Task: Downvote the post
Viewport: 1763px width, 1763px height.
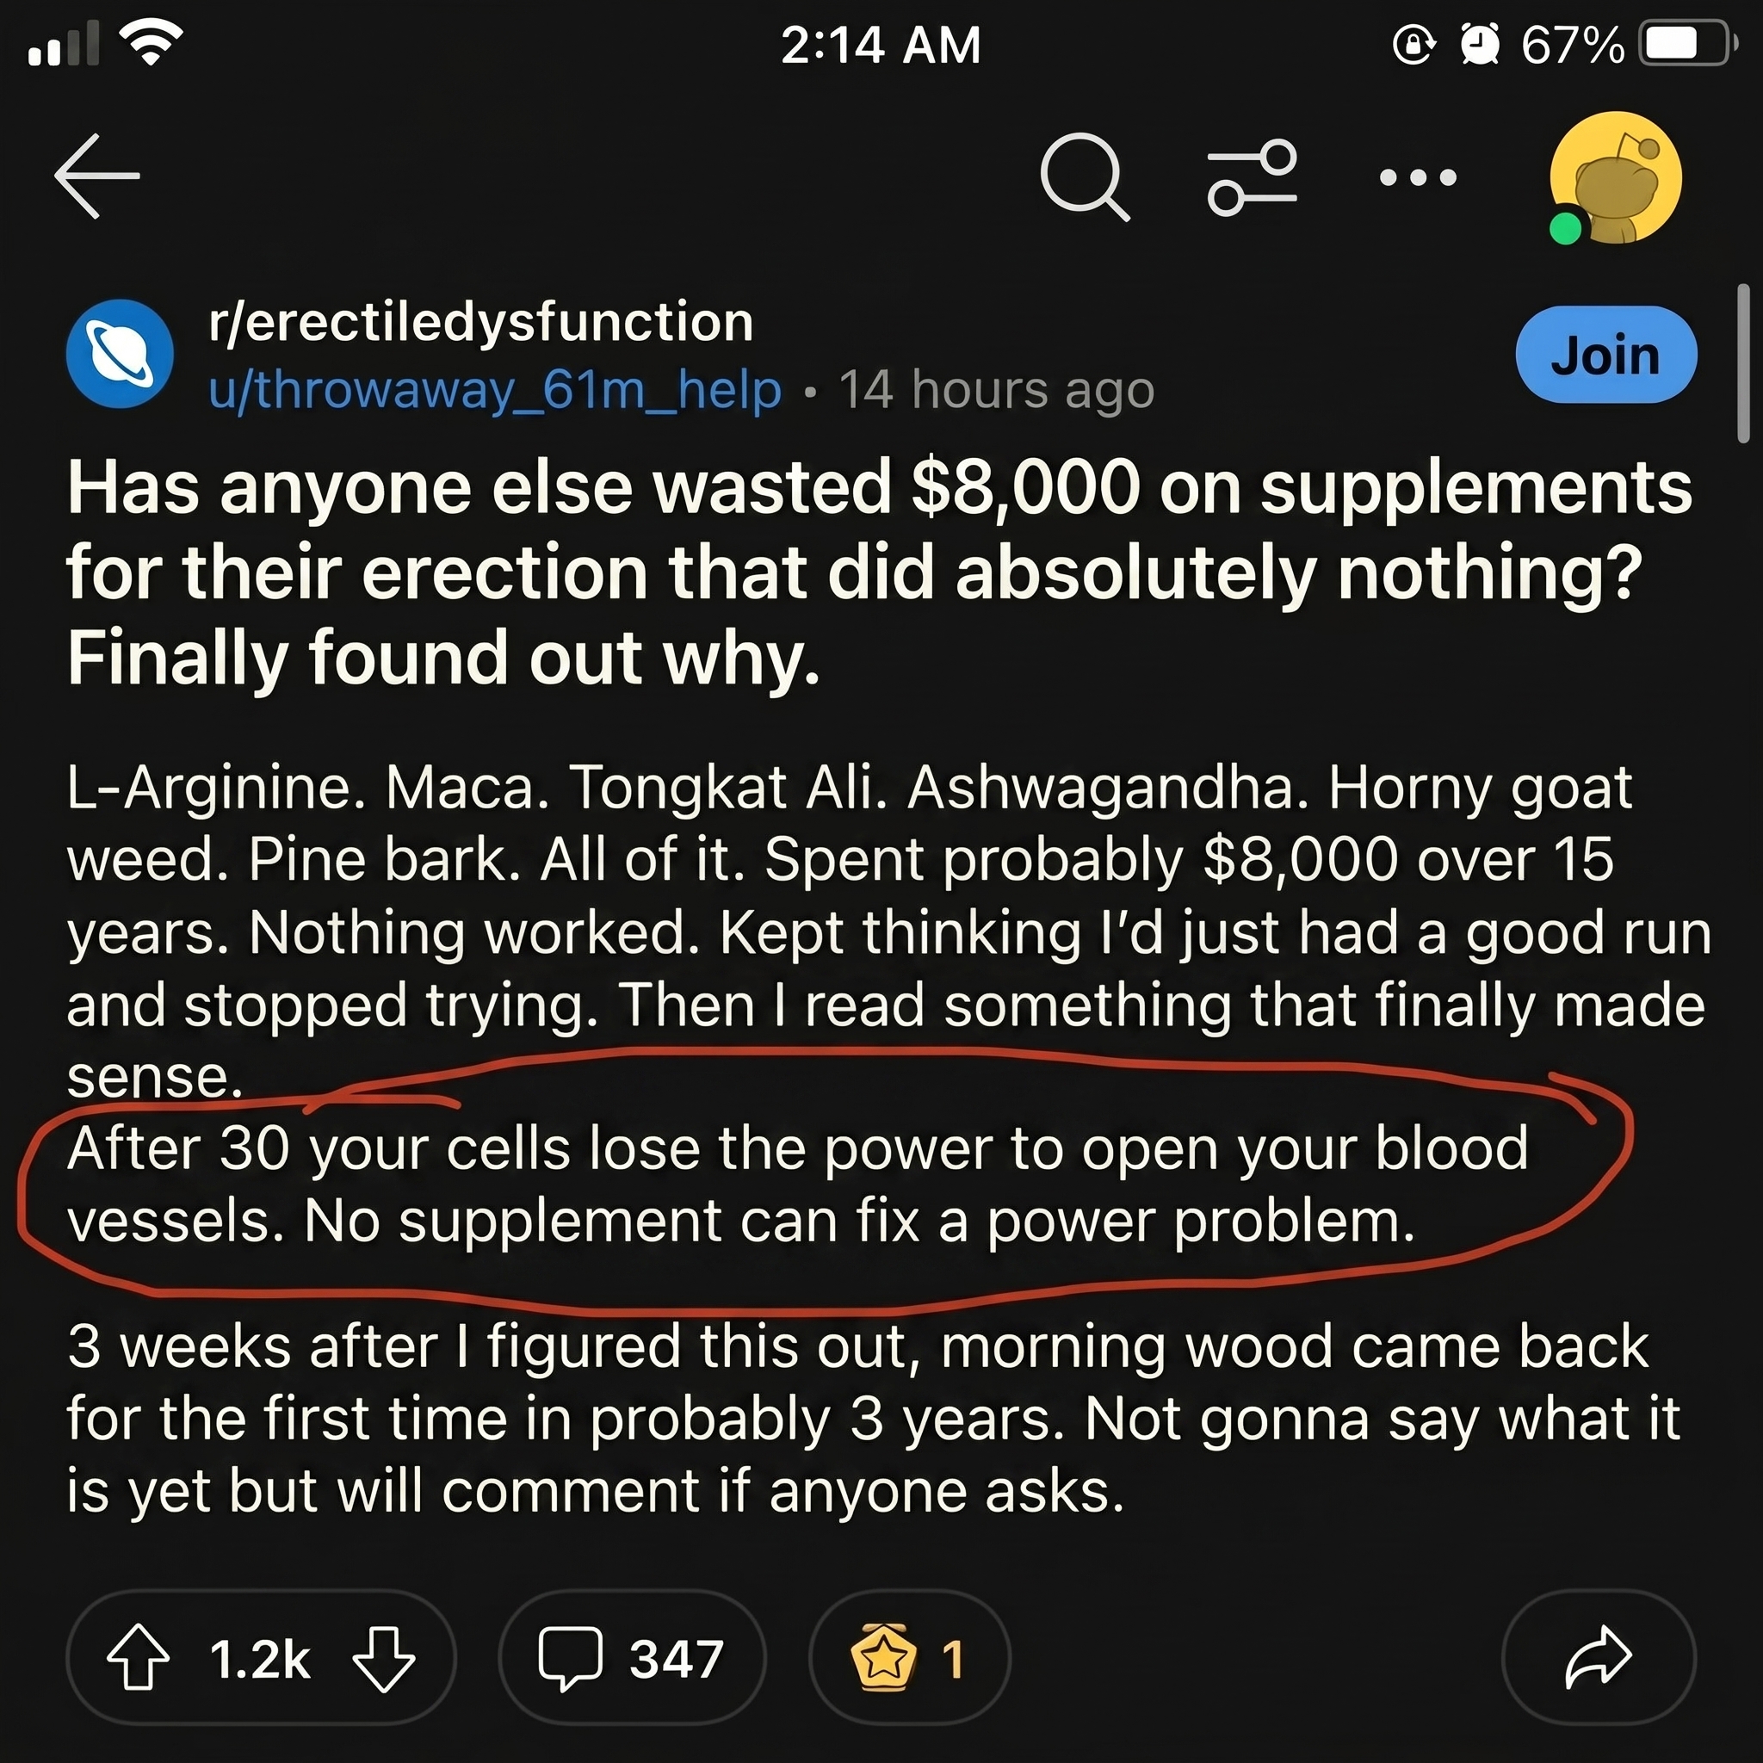Action: 383,1658
